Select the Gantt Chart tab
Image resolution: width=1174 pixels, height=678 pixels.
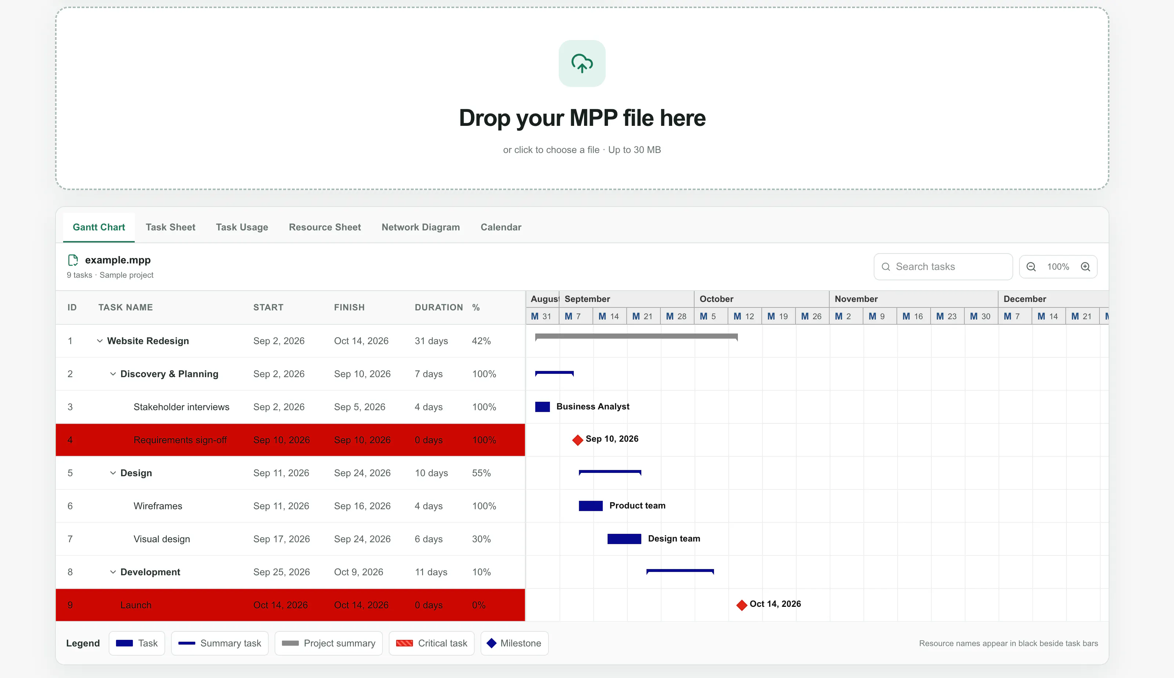coord(99,227)
